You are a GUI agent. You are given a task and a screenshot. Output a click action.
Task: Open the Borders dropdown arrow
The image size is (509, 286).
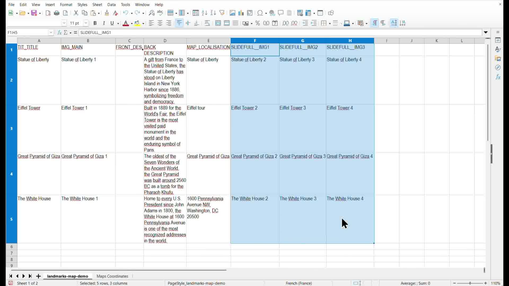pos(330,23)
